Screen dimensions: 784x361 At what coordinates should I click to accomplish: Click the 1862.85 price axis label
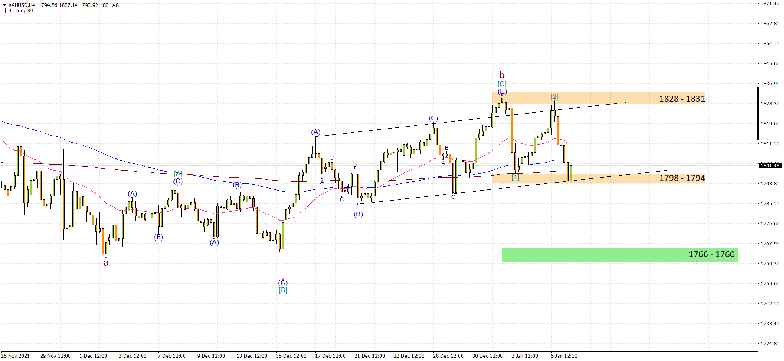pos(770,24)
